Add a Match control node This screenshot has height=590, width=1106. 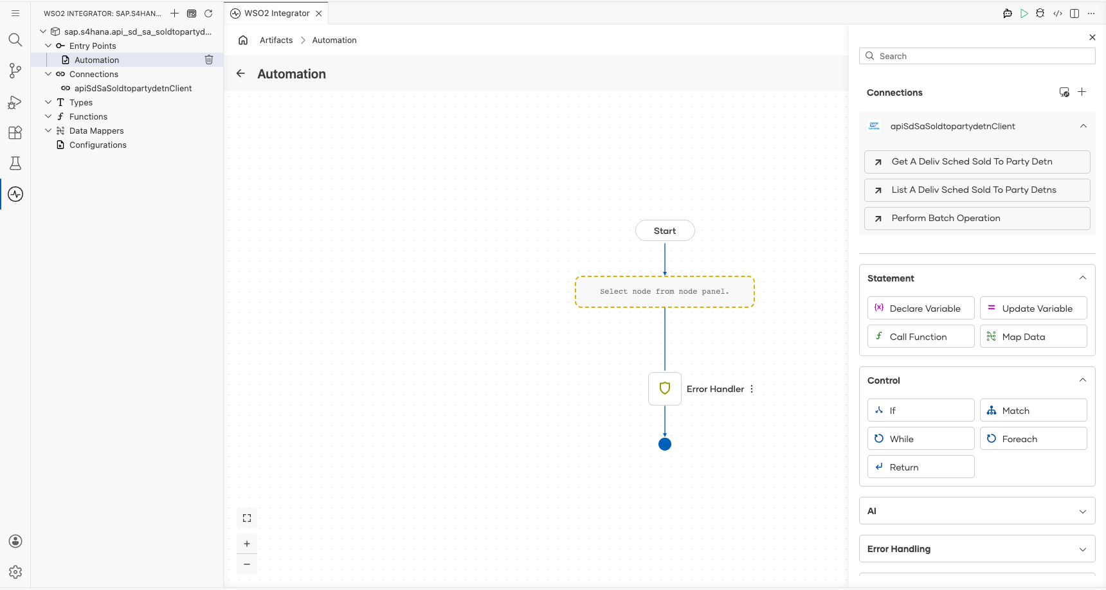[x=1033, y=410]
